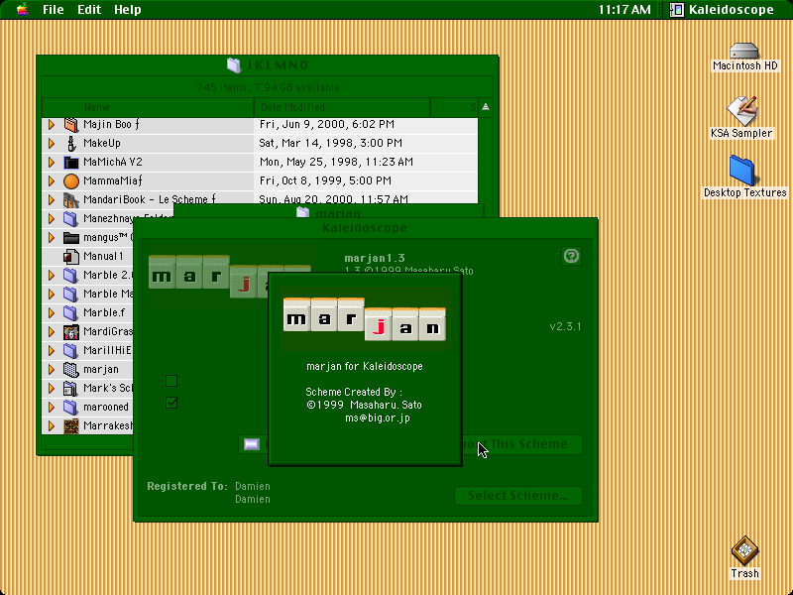The image size is (793, 595).
Task: Click the 11:17 AM menu bar clock
Action: click(x=624, y=10)
